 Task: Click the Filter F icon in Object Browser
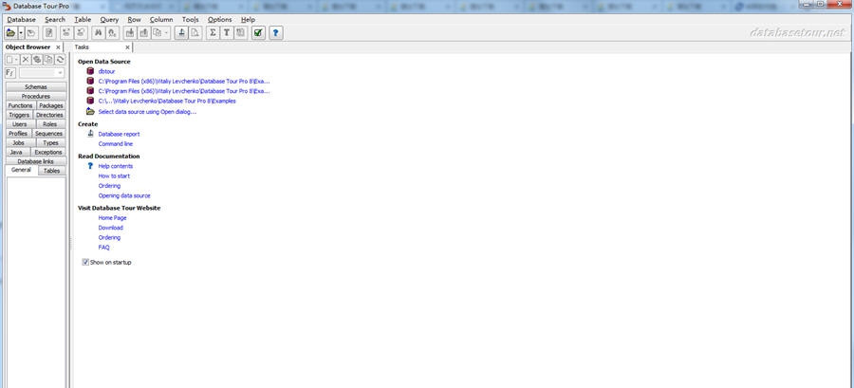click(x=9, y=72)
